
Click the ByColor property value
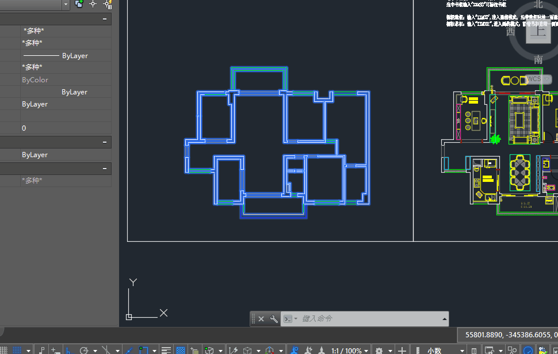click(x=35, y=80)
